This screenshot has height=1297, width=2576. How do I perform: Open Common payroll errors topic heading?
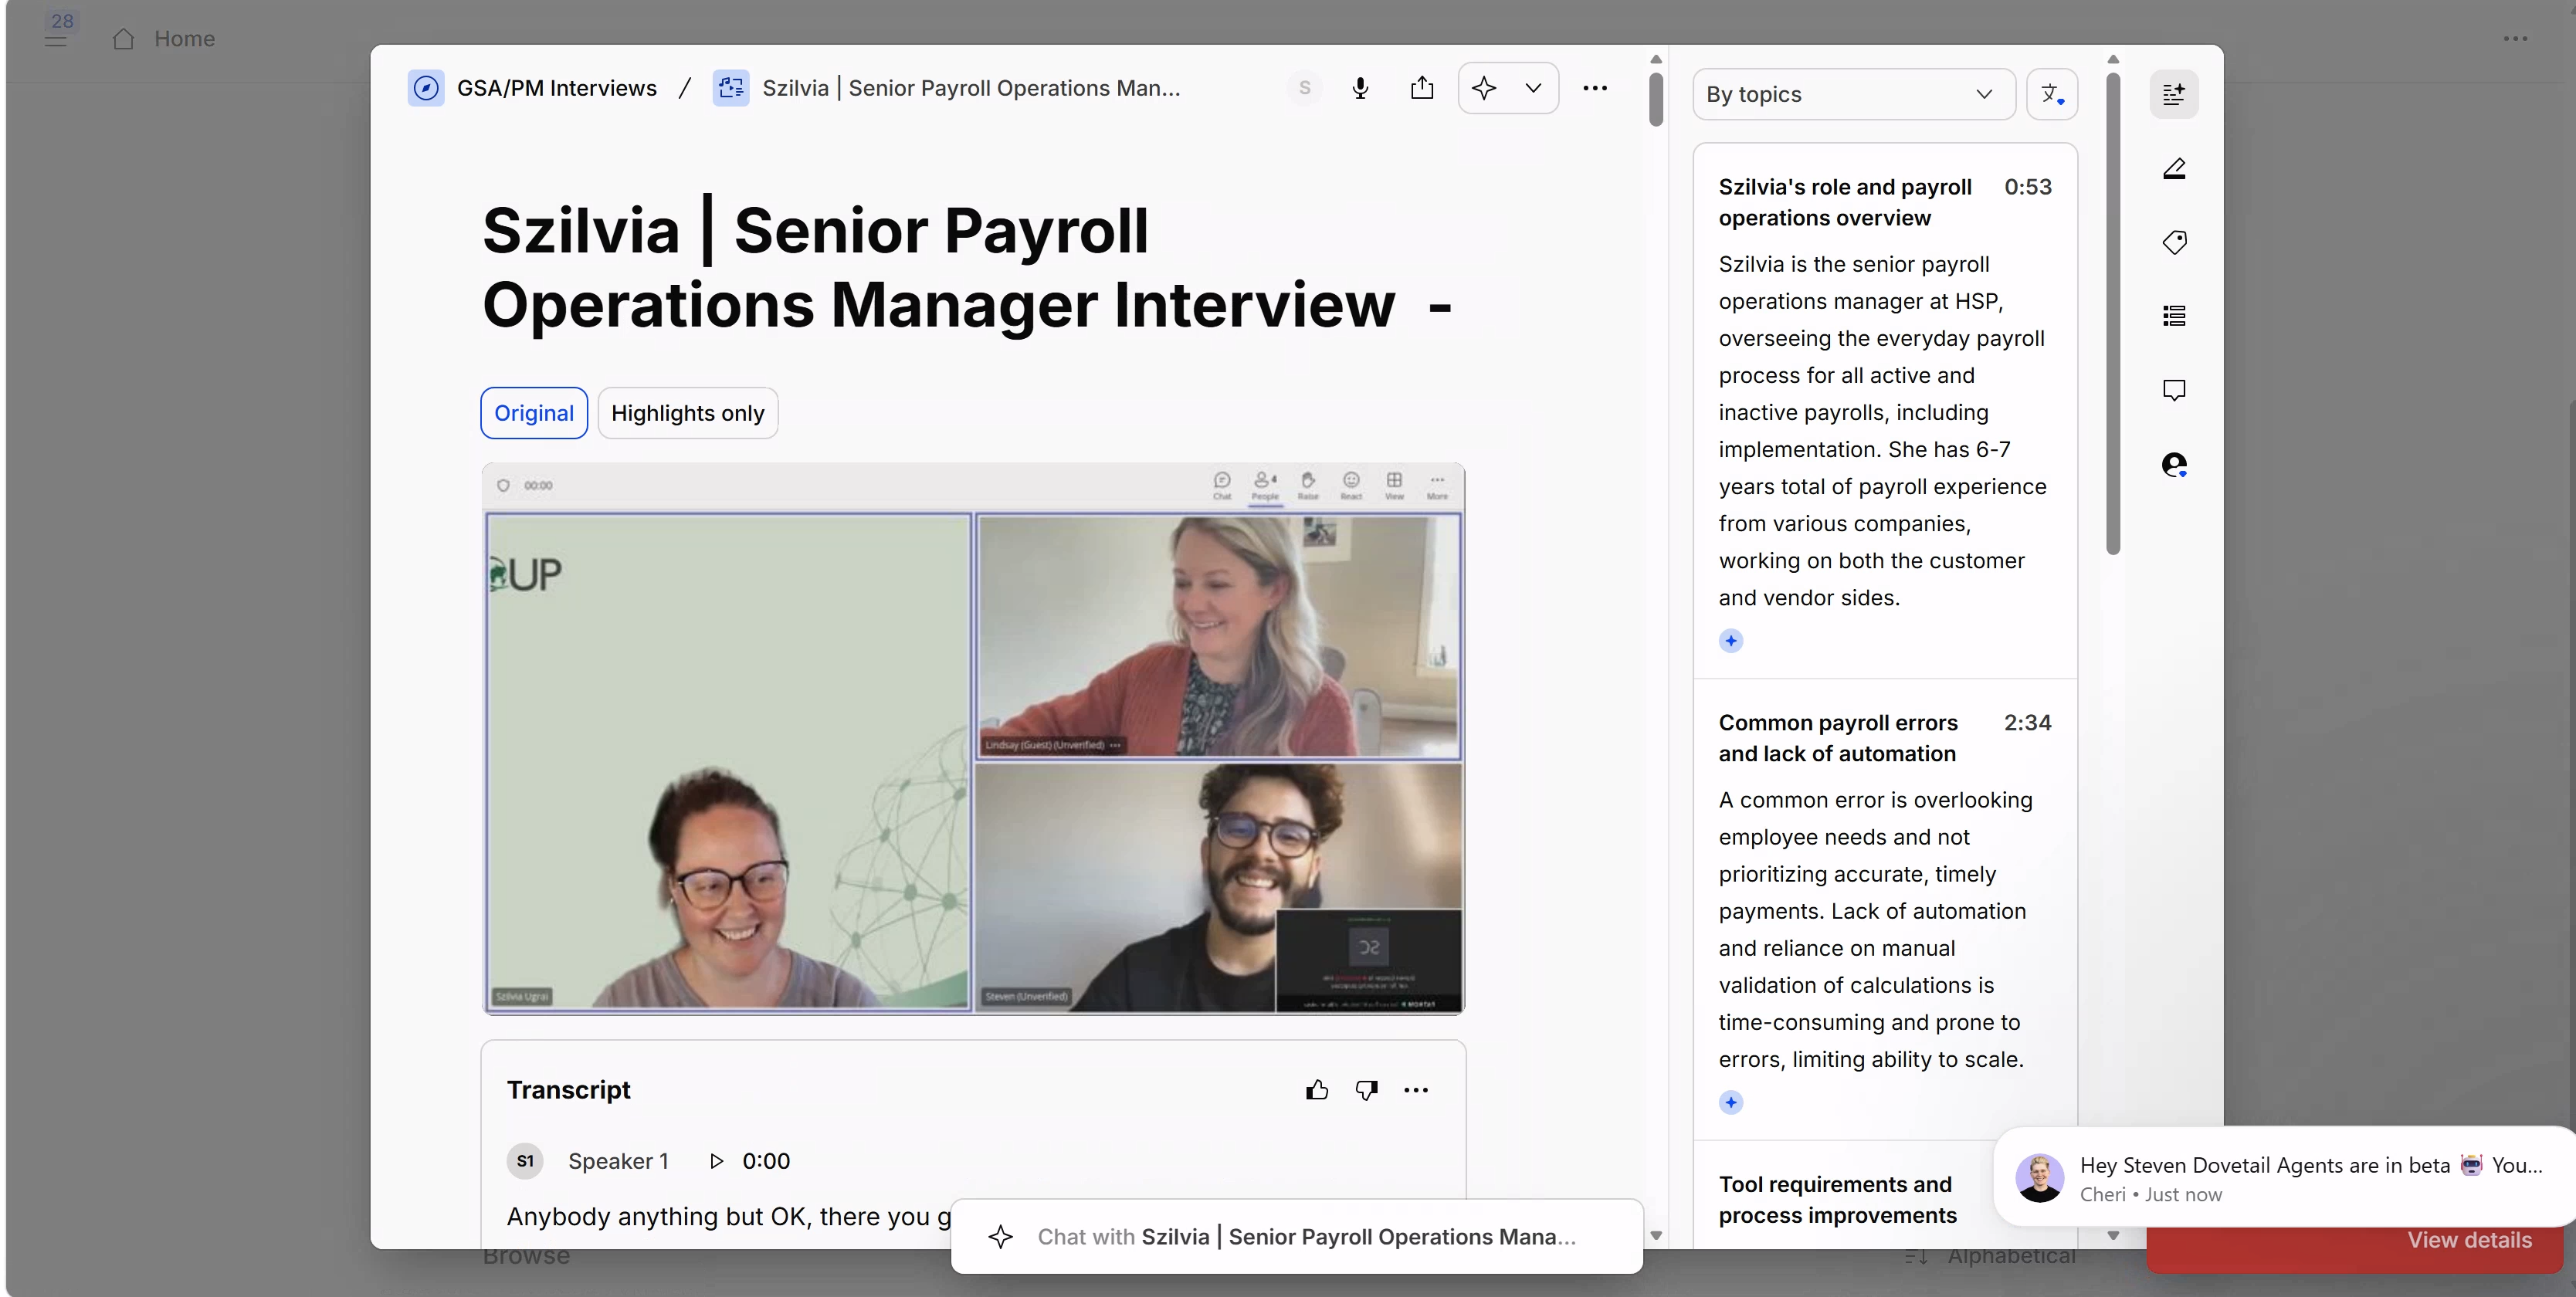click(x=1838, y=738)
